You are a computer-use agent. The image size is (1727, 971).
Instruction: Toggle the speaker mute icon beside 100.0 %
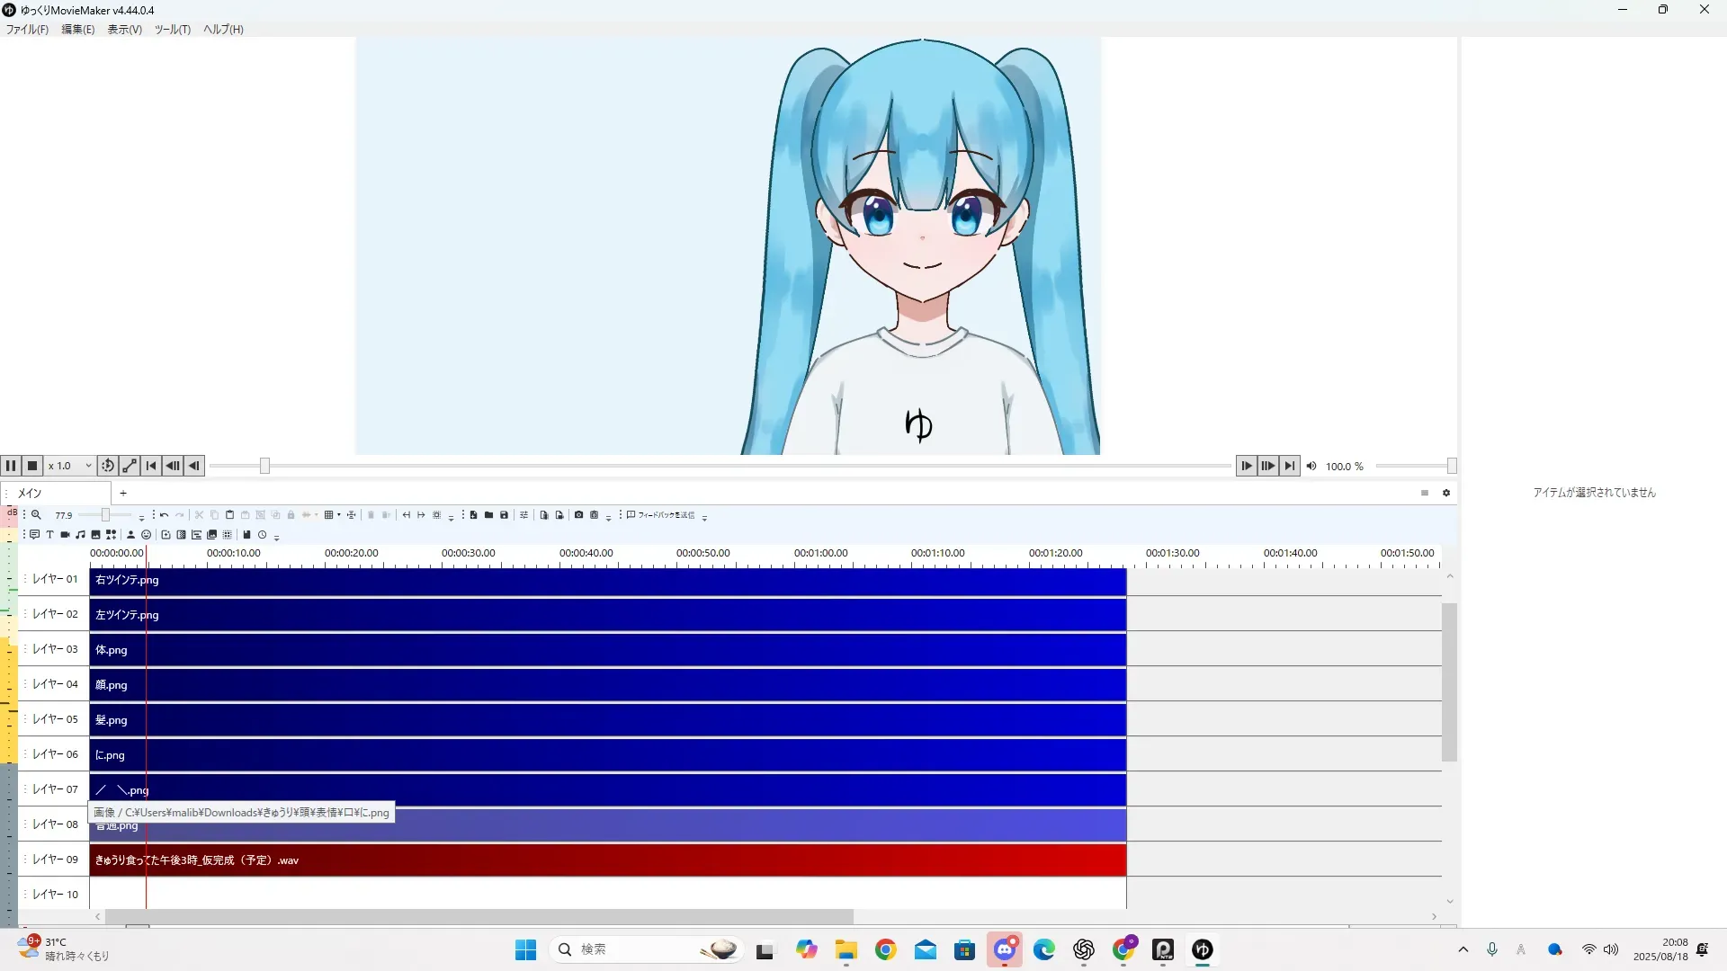(1311, 466)
